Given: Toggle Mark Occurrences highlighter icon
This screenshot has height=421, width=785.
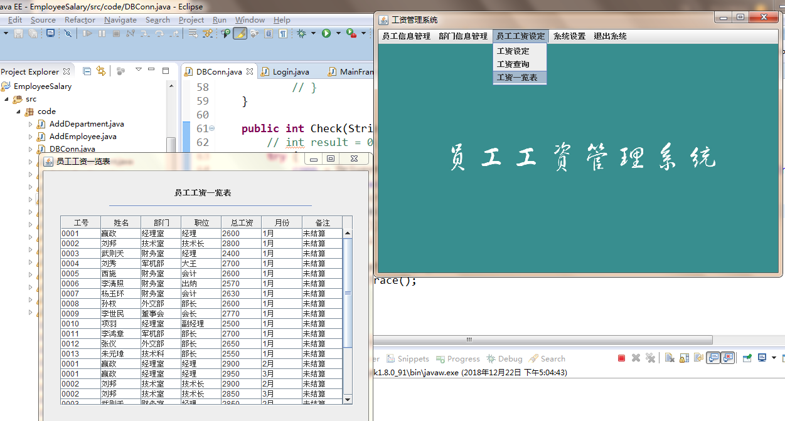Looking at the screenshot, I should coord(240,33).
